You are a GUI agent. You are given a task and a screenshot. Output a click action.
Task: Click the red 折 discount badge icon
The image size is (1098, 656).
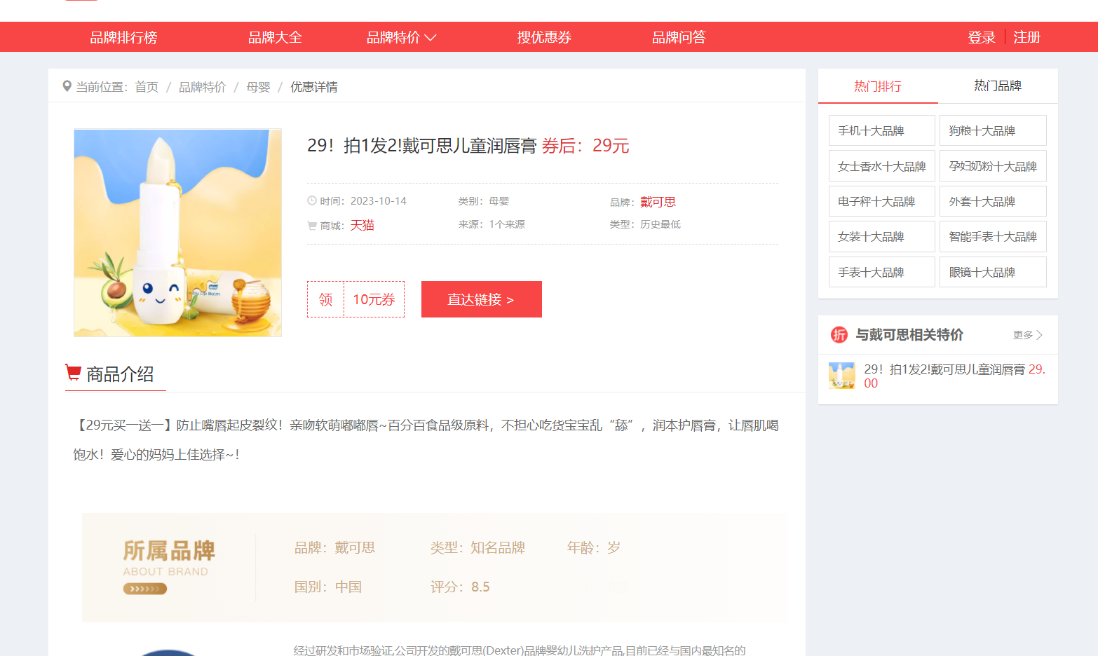[x=839, y=335]
